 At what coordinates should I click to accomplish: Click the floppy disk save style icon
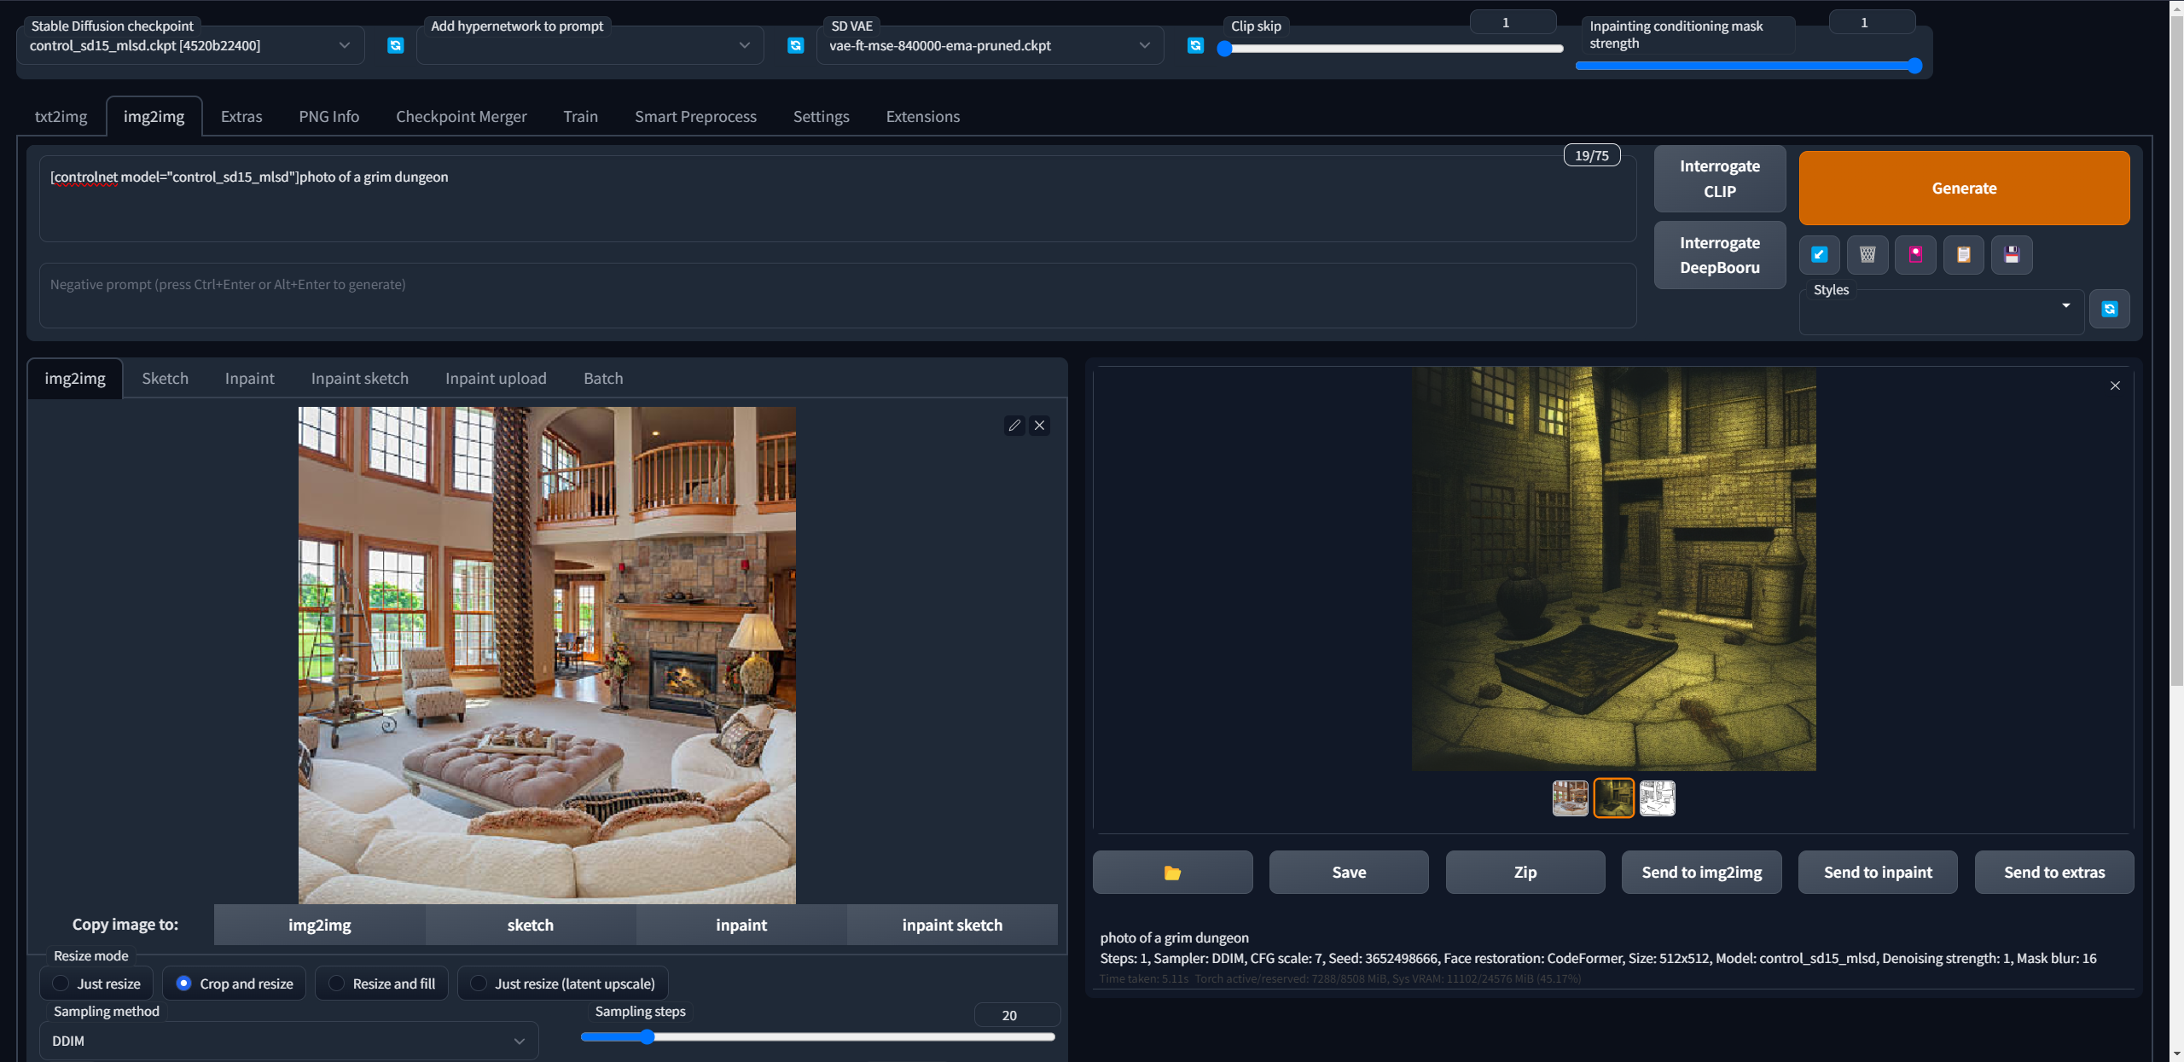[2012, 254]
